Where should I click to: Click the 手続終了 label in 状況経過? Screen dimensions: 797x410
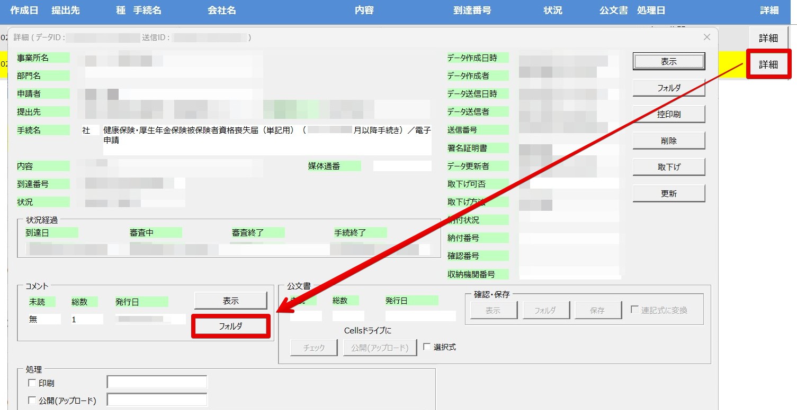point(360,232)
